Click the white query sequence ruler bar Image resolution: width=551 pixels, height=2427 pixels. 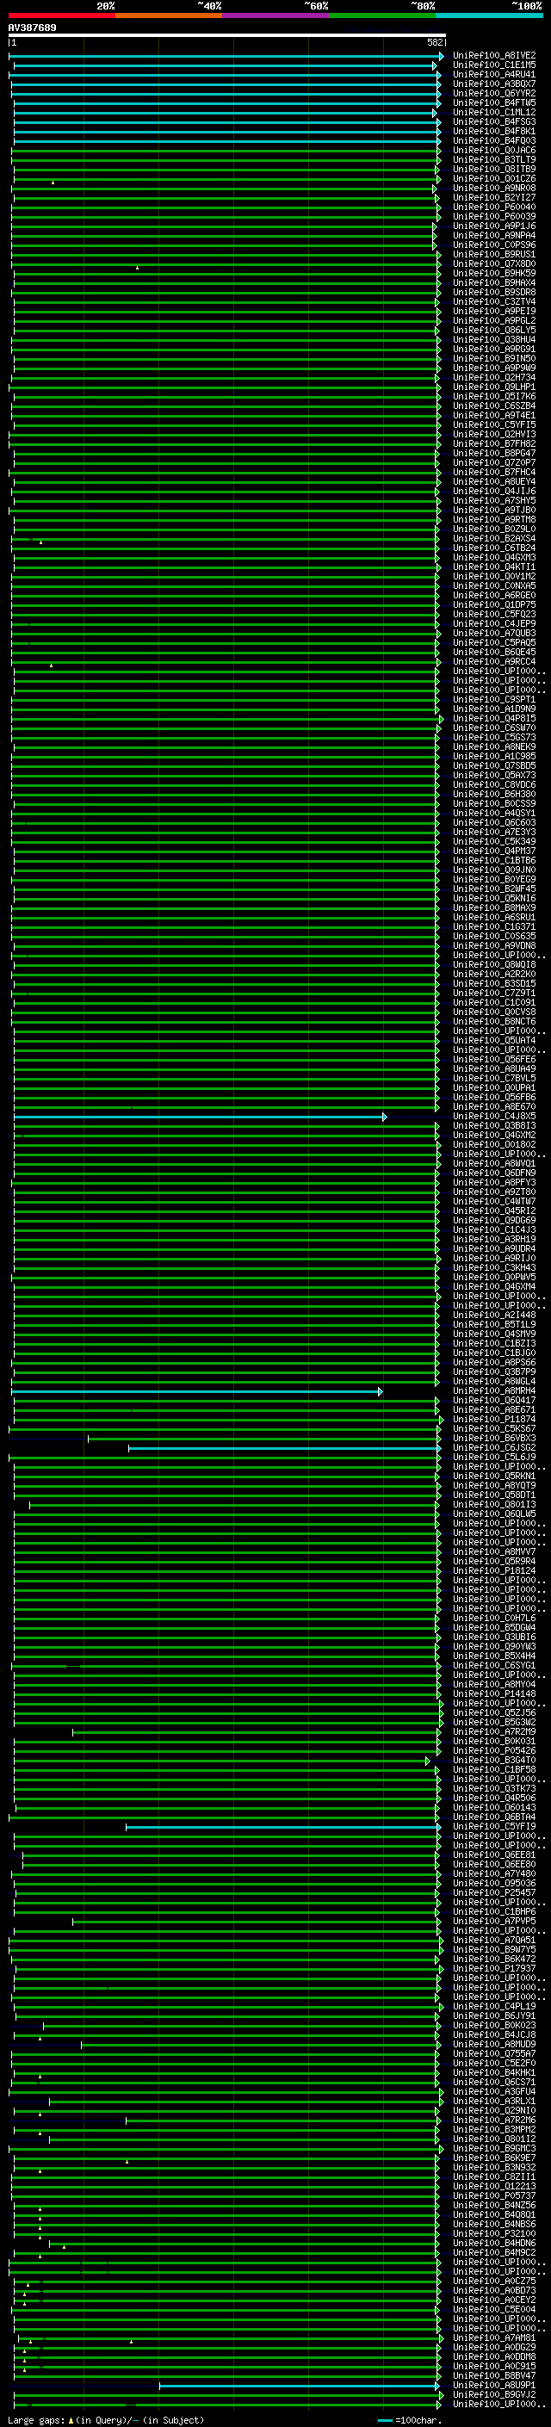coord(227,34)
